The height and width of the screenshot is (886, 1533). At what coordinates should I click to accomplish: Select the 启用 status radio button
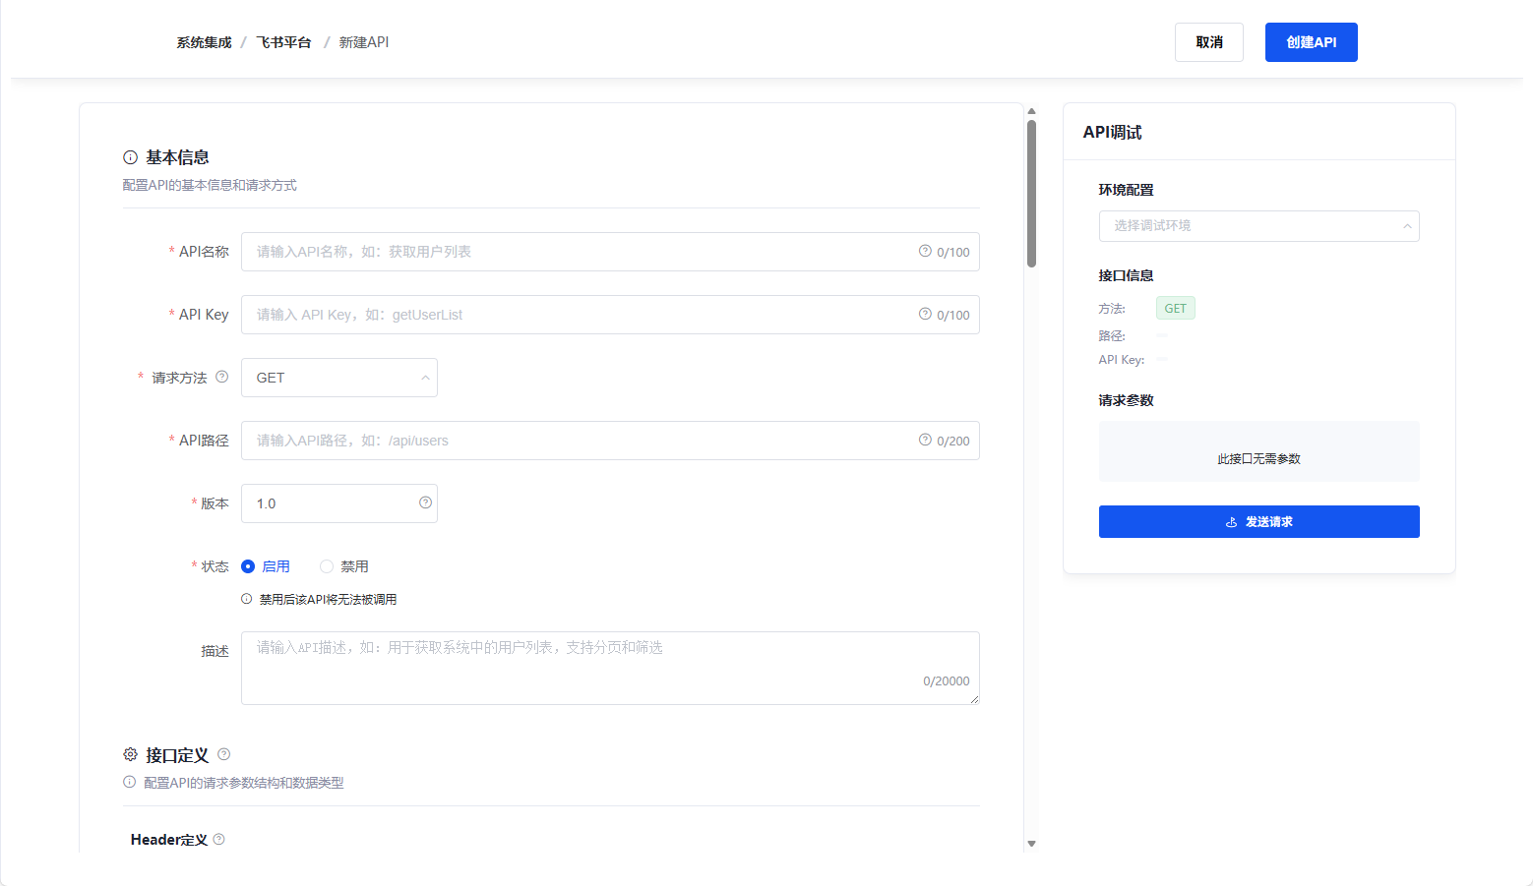[248, 566]
